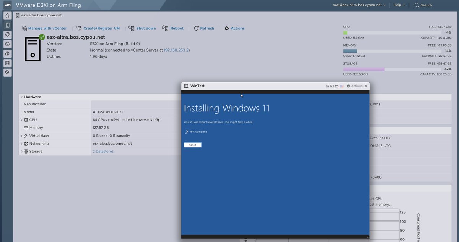
Task: Expand the Virtual flash row
Action: (x=21, y=136)
